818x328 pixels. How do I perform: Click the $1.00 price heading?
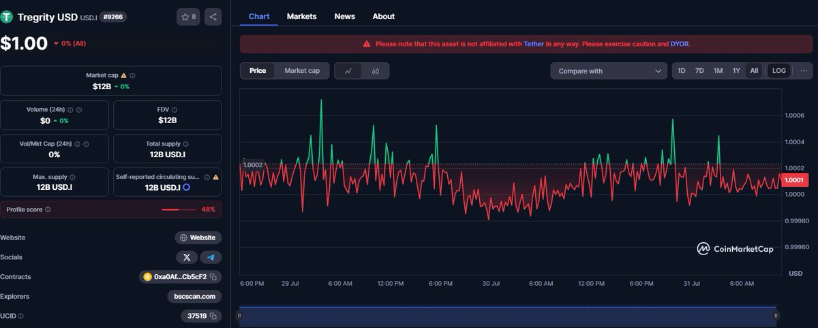coord(23,44)
